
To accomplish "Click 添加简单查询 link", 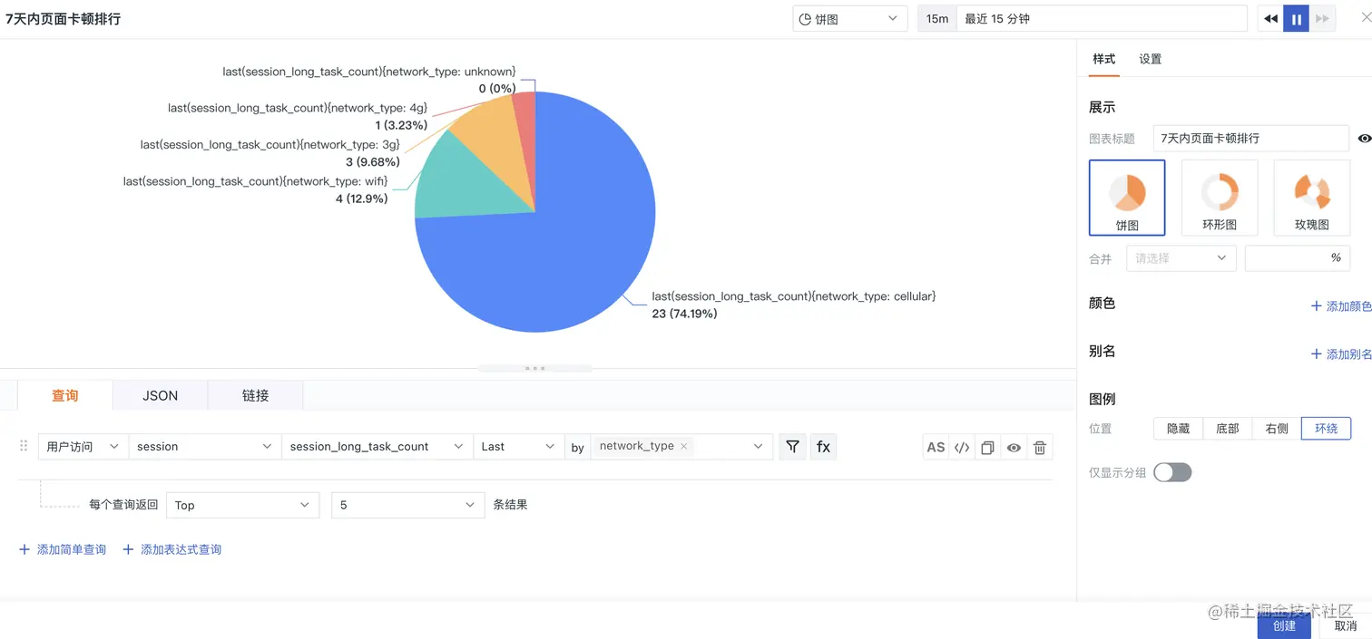I will [63, 549].
